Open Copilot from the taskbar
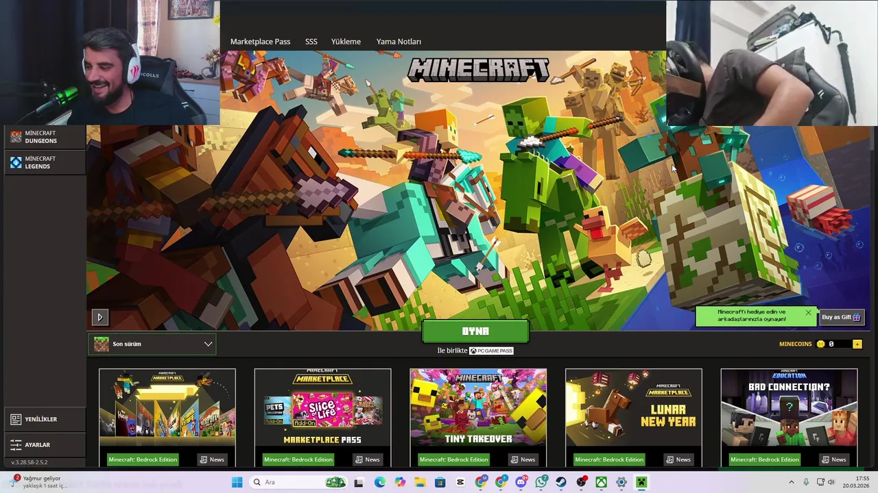This screenshot has width=878, height=493. pyautogui.click(x=400, y=483)
